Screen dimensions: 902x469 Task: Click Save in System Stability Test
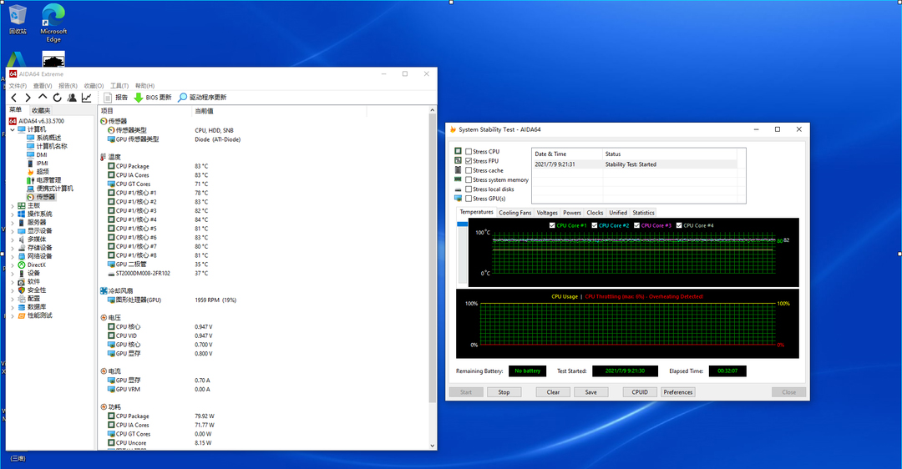590,392
